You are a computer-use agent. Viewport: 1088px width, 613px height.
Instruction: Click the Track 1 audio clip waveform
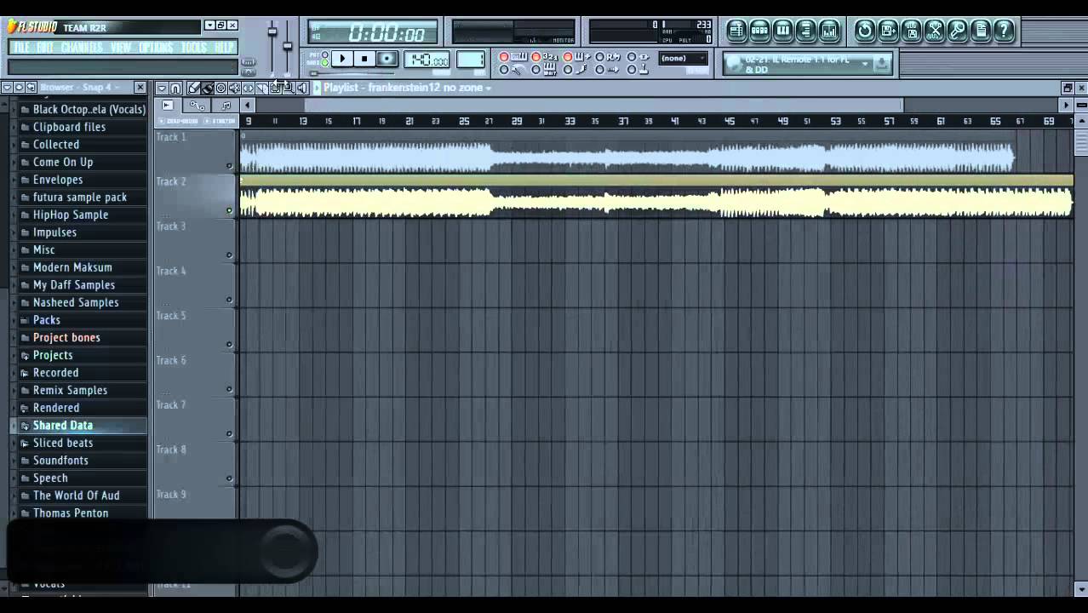[627, 158]
